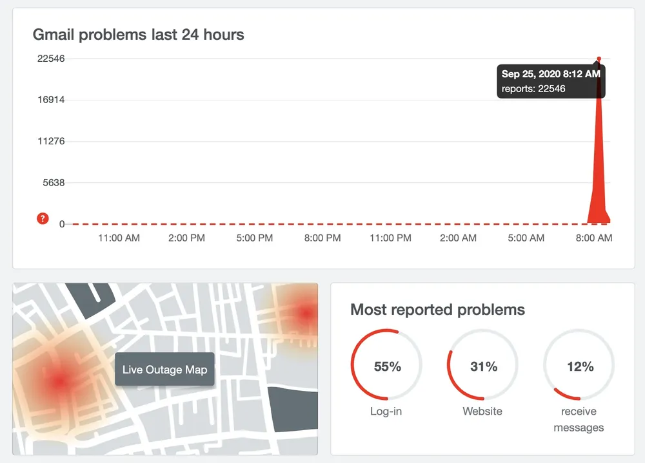Click the Gmail problems last 24 hours heading
Screen dimensions: 645x463
(139, 34)
